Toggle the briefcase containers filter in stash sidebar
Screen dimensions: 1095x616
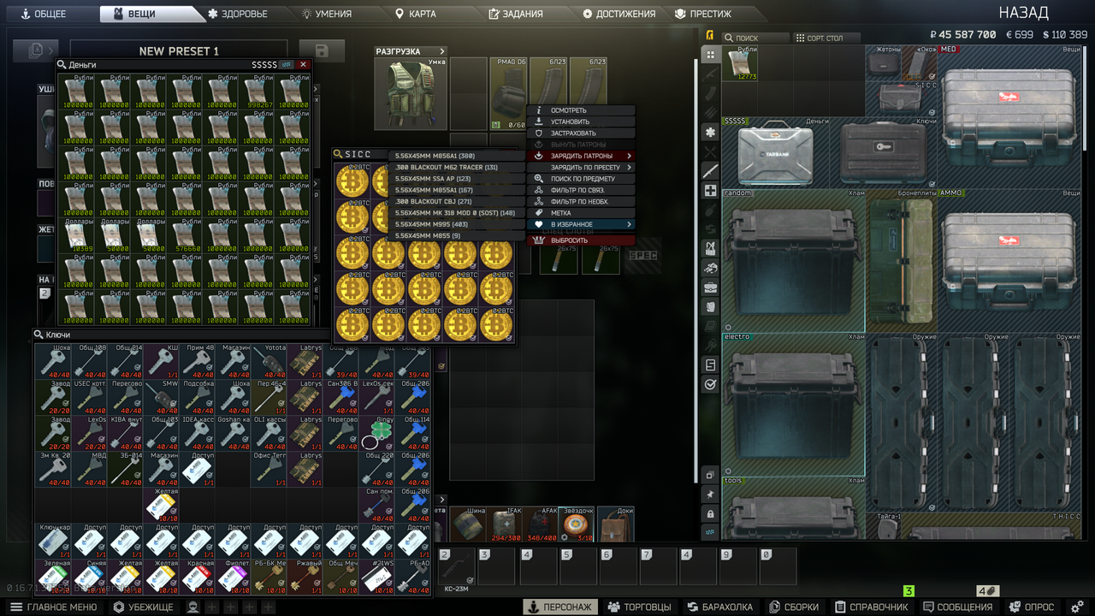(x=709, y=287)
